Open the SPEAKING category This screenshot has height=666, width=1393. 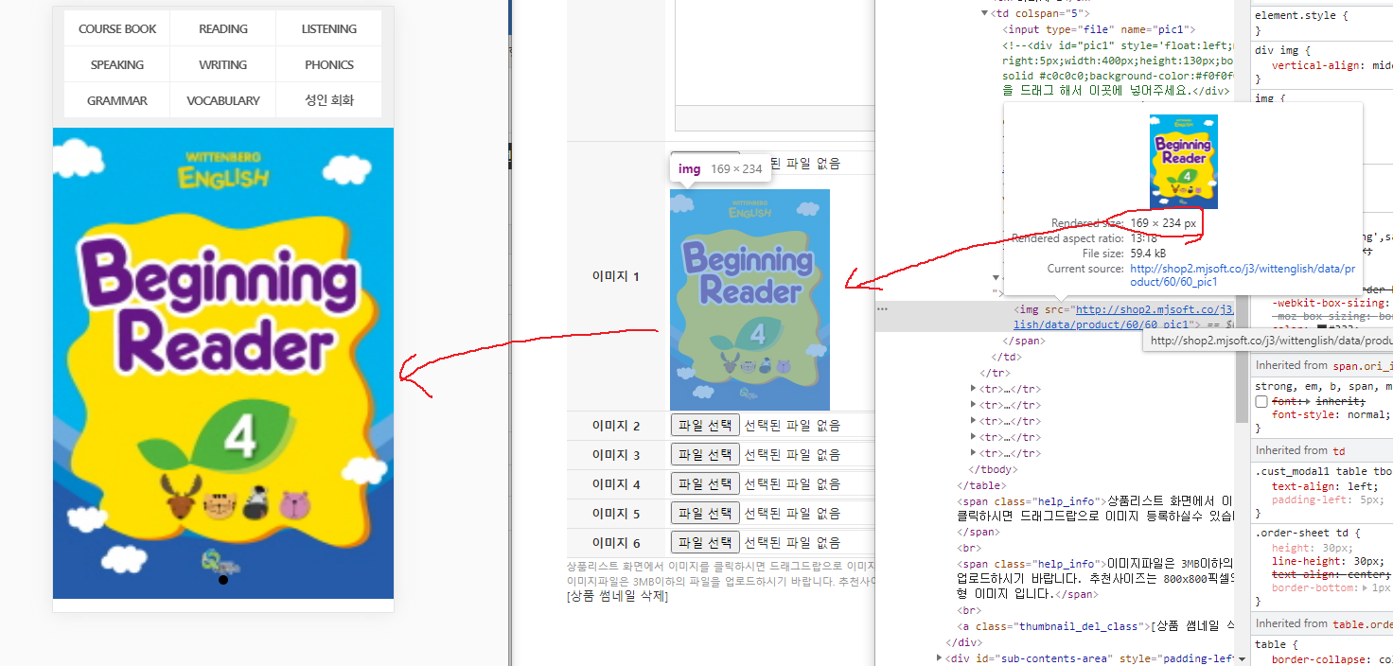click(x=117, y=64)
